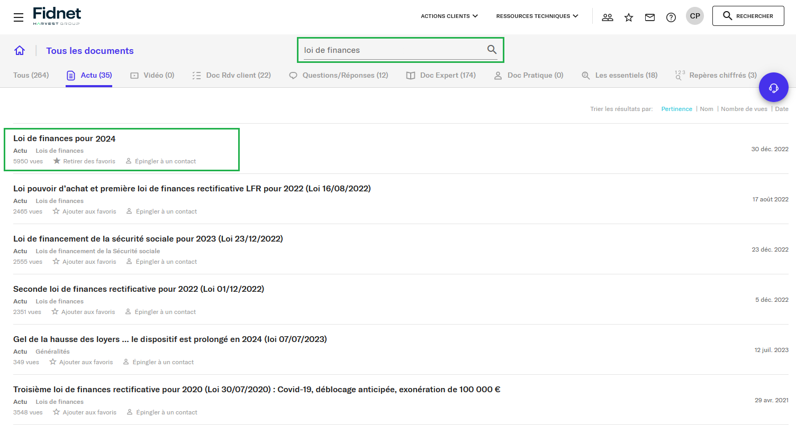Open the mail envelope icon
Image resolution: width=796 pixels, height=425 pixels.
650,17
